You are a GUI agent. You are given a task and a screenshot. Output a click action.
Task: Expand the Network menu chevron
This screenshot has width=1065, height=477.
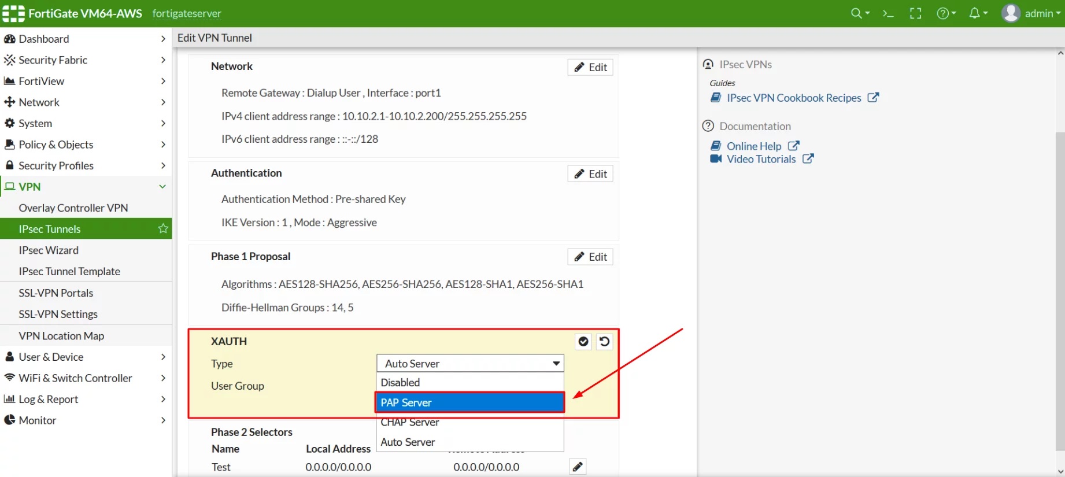coord(163,102)
